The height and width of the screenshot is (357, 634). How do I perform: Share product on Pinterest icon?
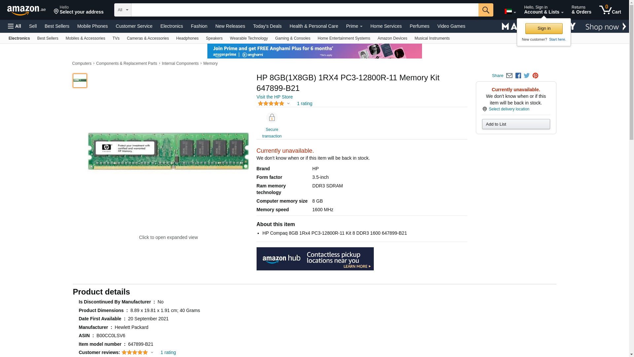pos(535,76)
